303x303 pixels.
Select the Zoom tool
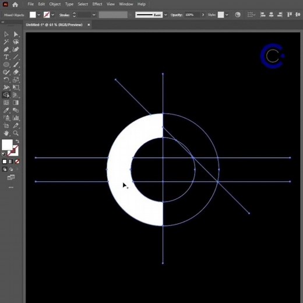click(16, 133)
